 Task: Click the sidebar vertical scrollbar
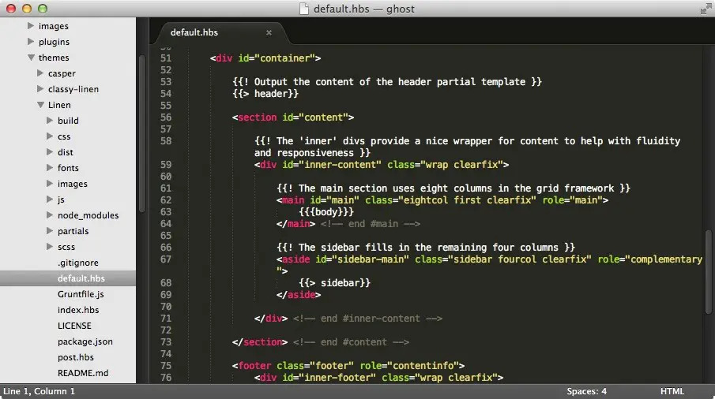(x=141, y=133)
